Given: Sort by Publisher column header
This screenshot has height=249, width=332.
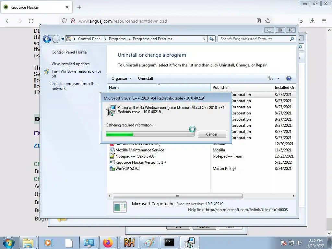Looking at the screenshot, I should (x=242, y=88).
